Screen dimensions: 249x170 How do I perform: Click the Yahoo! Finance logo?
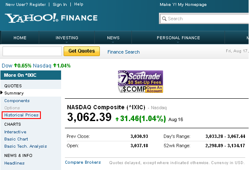[x=51, y=18]
